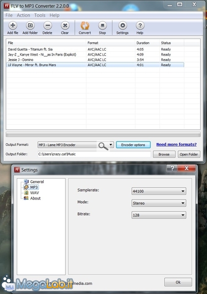
Task: Expand the Samplerate 44100 dropdown
Action: click(183, 191)
